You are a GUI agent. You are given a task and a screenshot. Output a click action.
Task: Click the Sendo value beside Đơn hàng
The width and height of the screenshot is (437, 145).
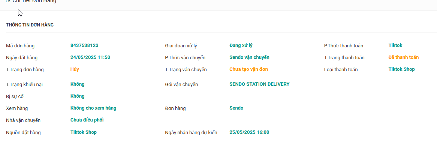236,108
